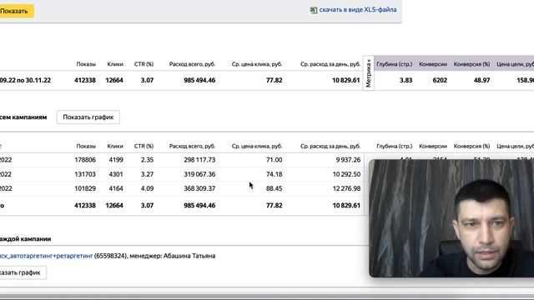This screenshot has width=534, height=300.
Task: Click the Показы header in monthly table
Action: coord(86,147)
